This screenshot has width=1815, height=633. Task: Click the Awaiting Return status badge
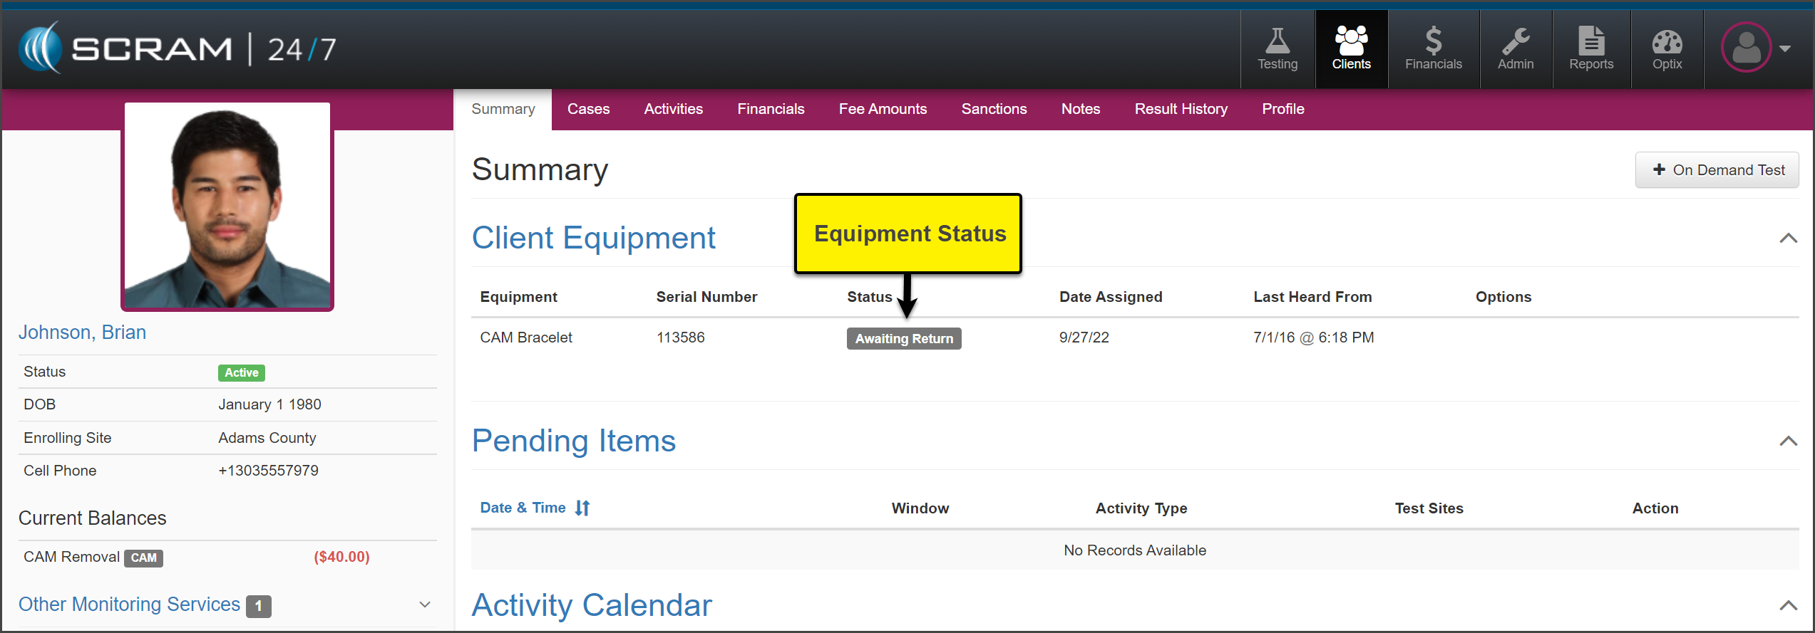pyautogui.click(x=903, y=339)
